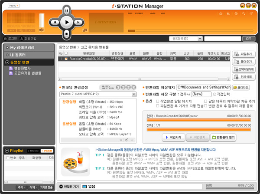
Task: Collapse the Playlist panel header
Action: (7, 151)
